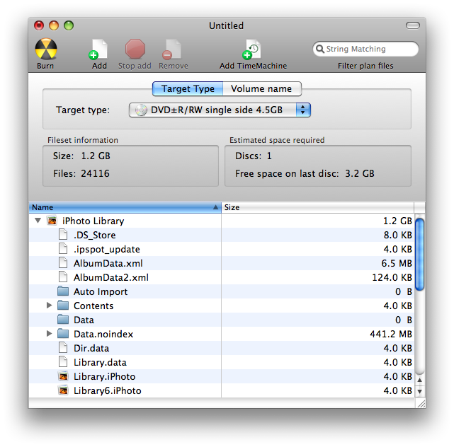
Task: Click the Data.noindex folder icon
Action: click(x=63, y=334)
